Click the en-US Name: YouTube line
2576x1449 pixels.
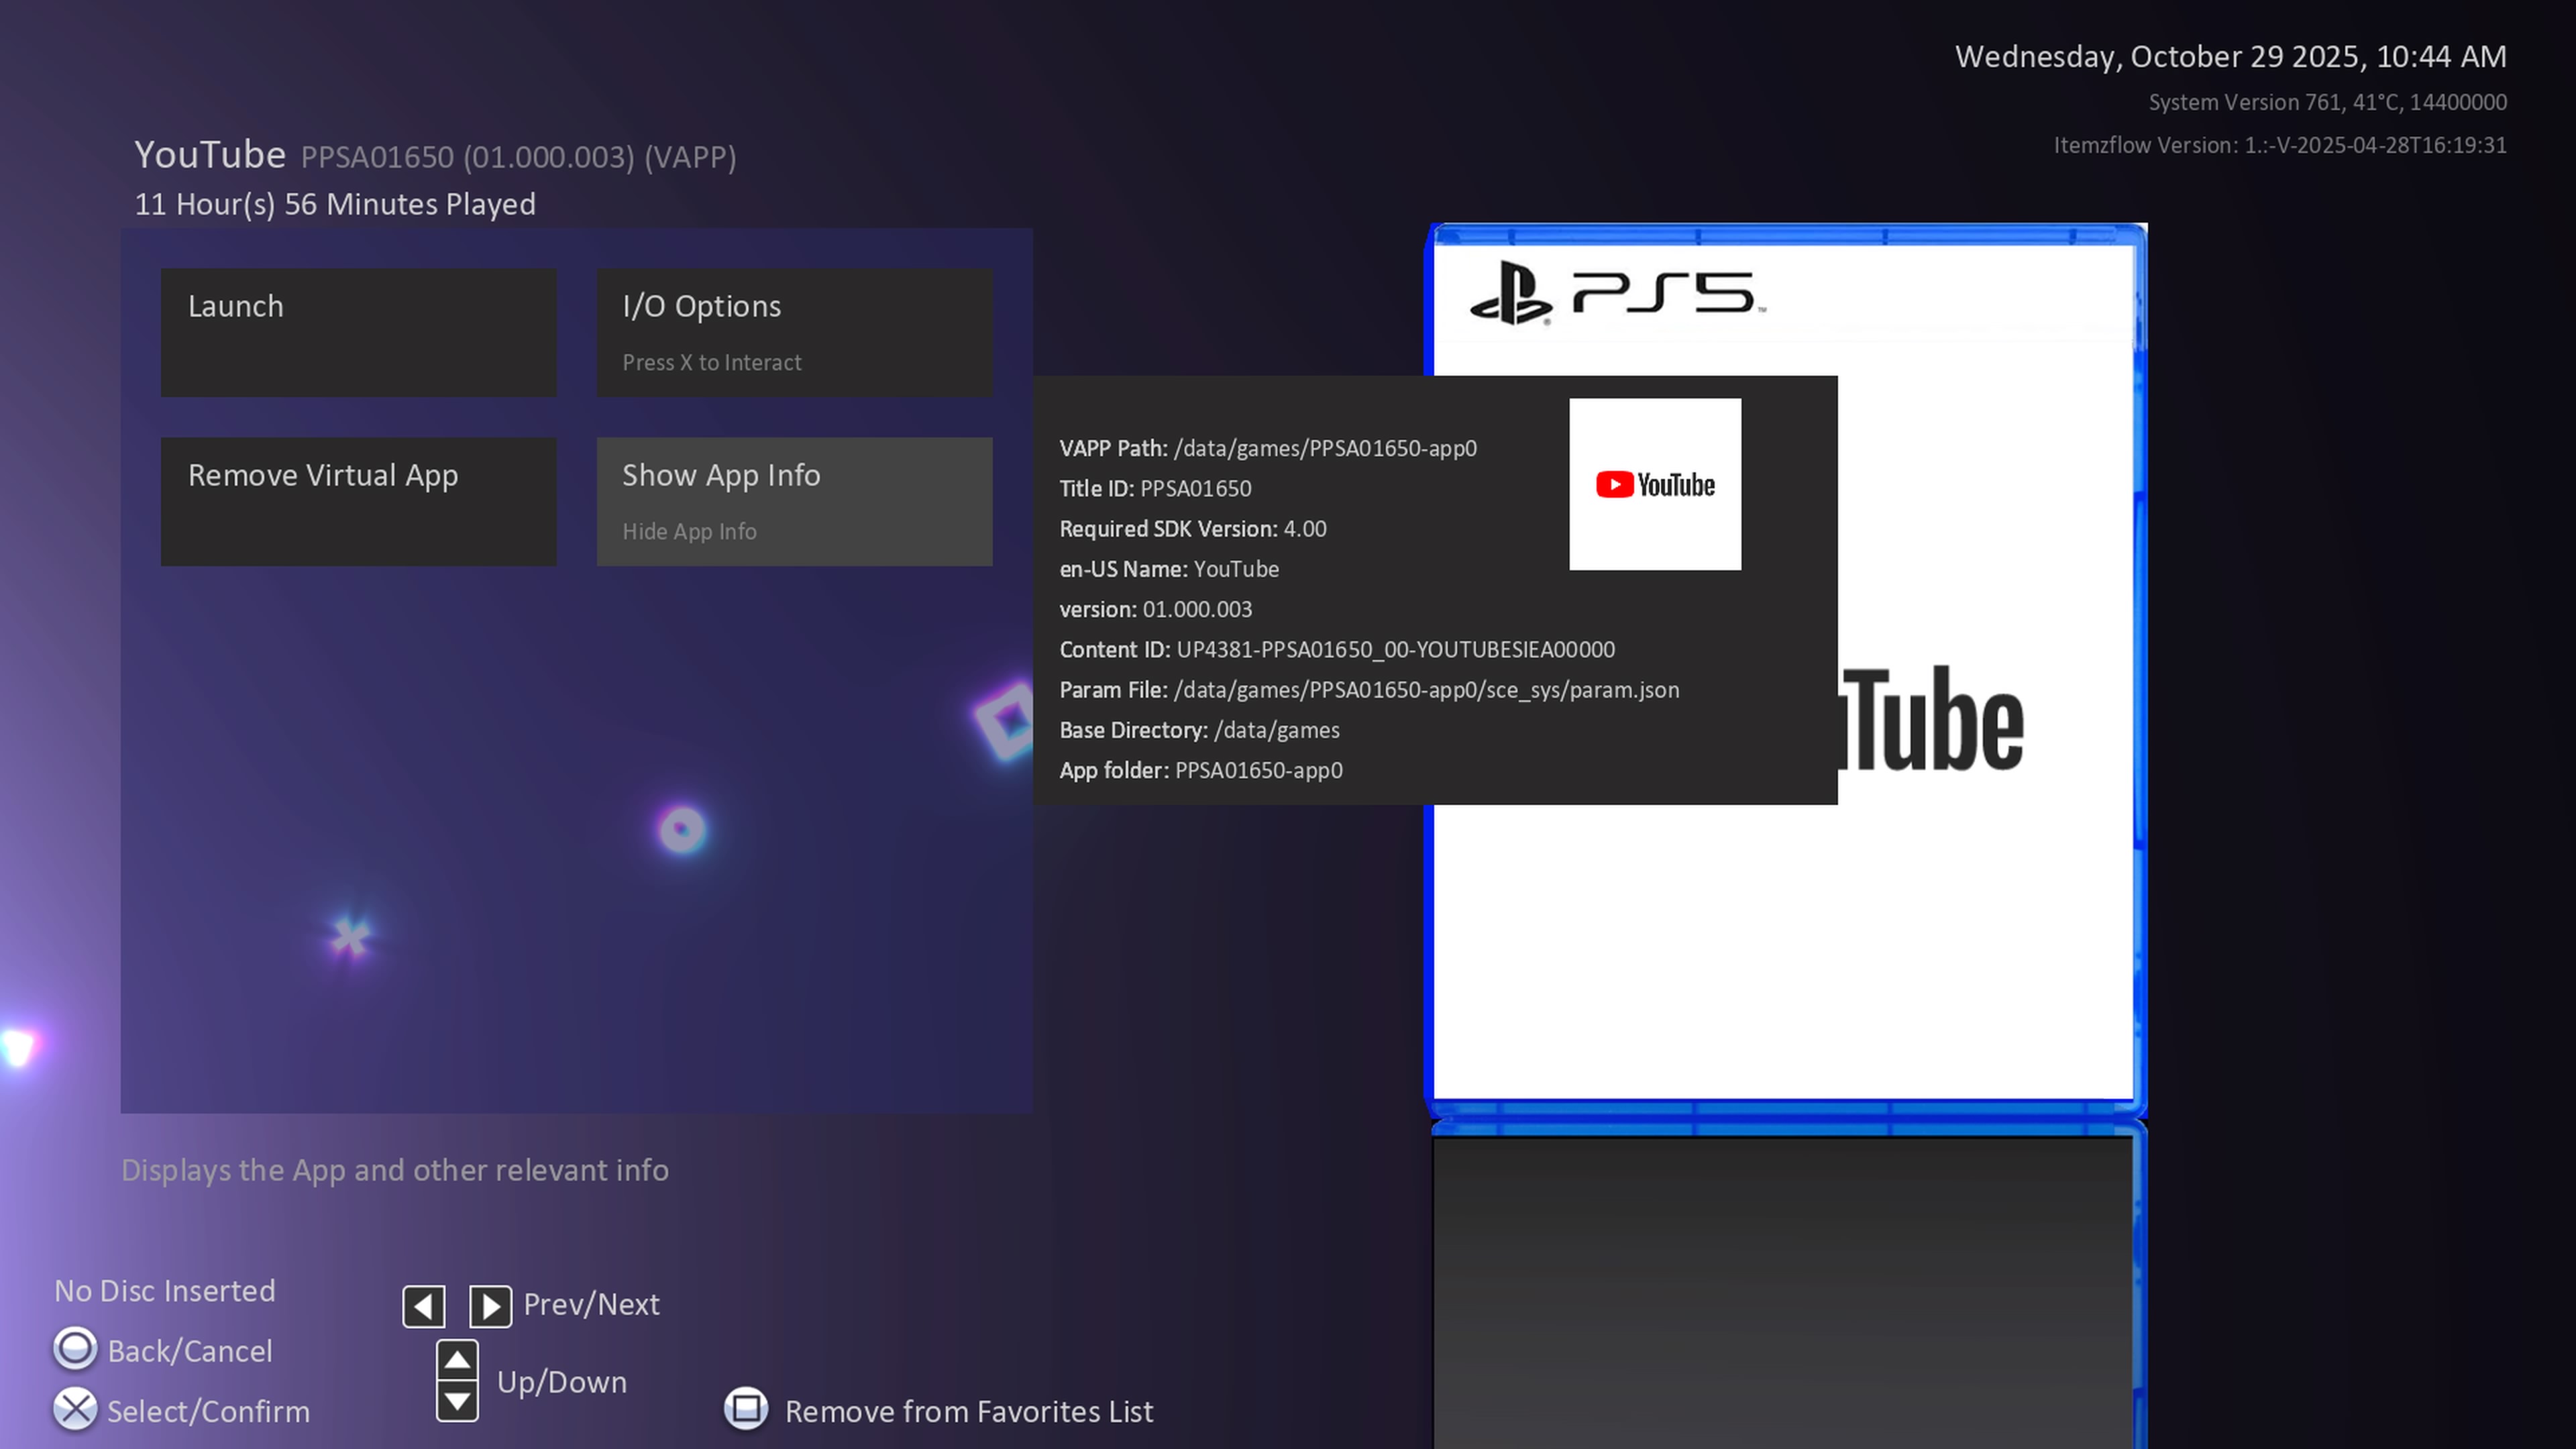[x=1169, y=569]
